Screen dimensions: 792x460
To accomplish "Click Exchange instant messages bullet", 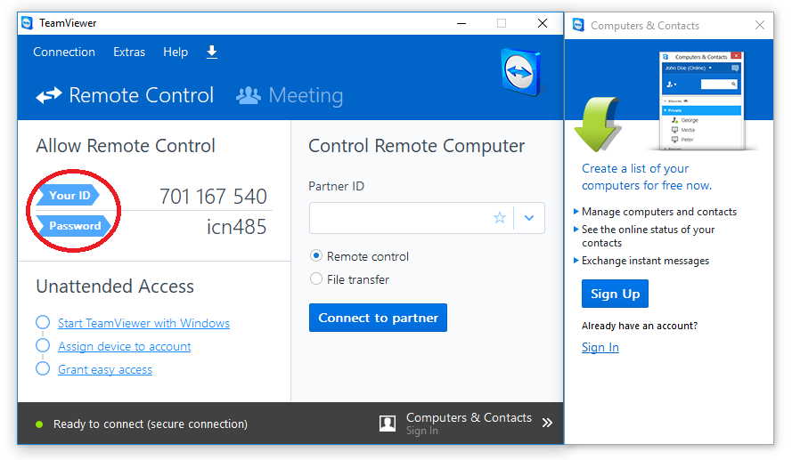I will click(x=645, y=261).
